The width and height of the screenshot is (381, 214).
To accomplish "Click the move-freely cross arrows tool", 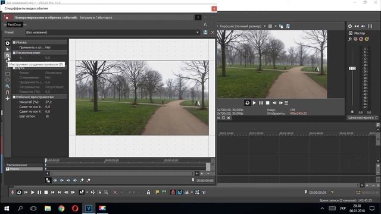I will click(x=8, y=98).
